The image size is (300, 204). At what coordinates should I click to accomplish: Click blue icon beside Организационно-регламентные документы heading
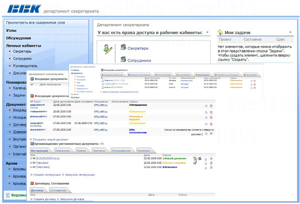click(x=32, y=143)
